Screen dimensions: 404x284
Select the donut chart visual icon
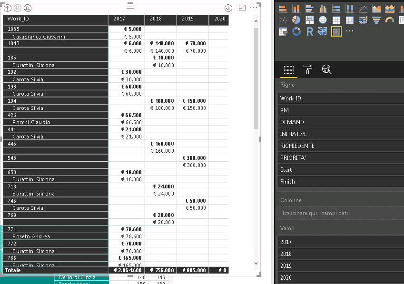point(296,31)
